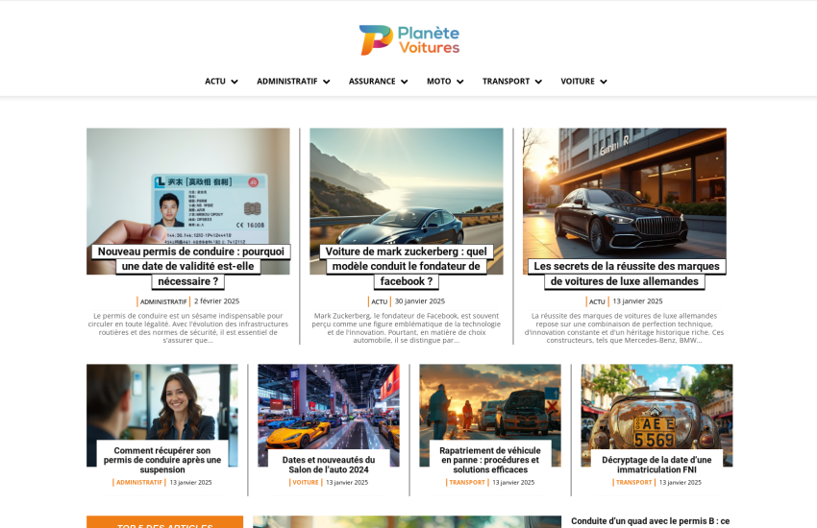This screenshot has height=528, width=817.
Task: Open the Mark Zuckerberg car article title
Action: click(406, 266)
